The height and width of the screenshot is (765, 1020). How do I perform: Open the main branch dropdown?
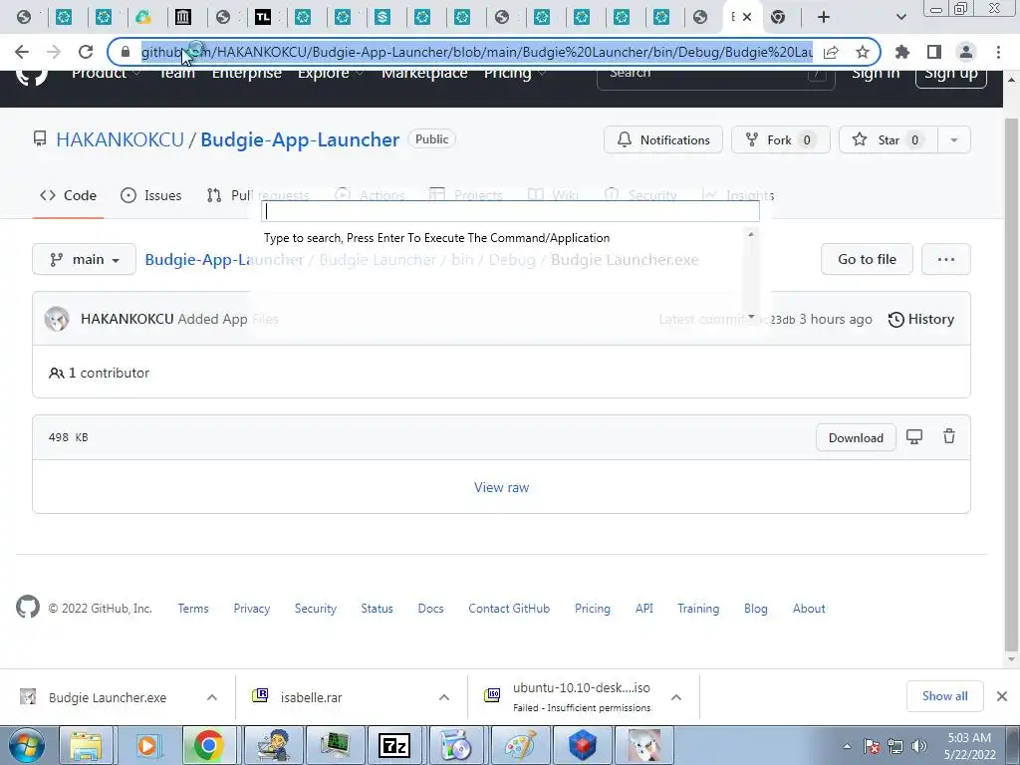click(84, 259)
